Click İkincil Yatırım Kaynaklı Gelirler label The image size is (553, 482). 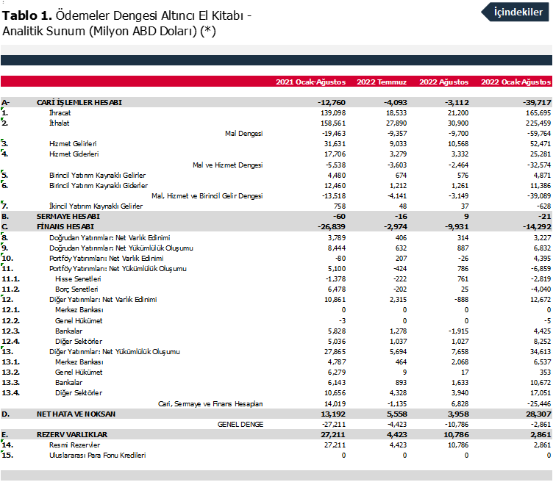96,206
